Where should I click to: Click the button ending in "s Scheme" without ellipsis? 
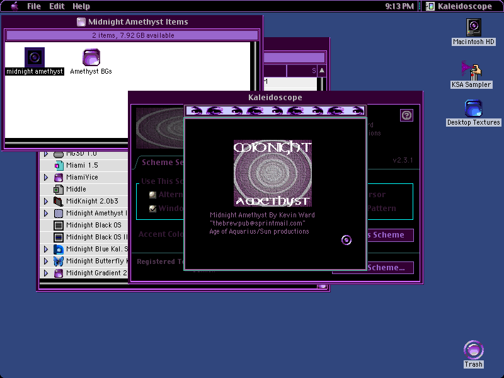click(390, 235)
